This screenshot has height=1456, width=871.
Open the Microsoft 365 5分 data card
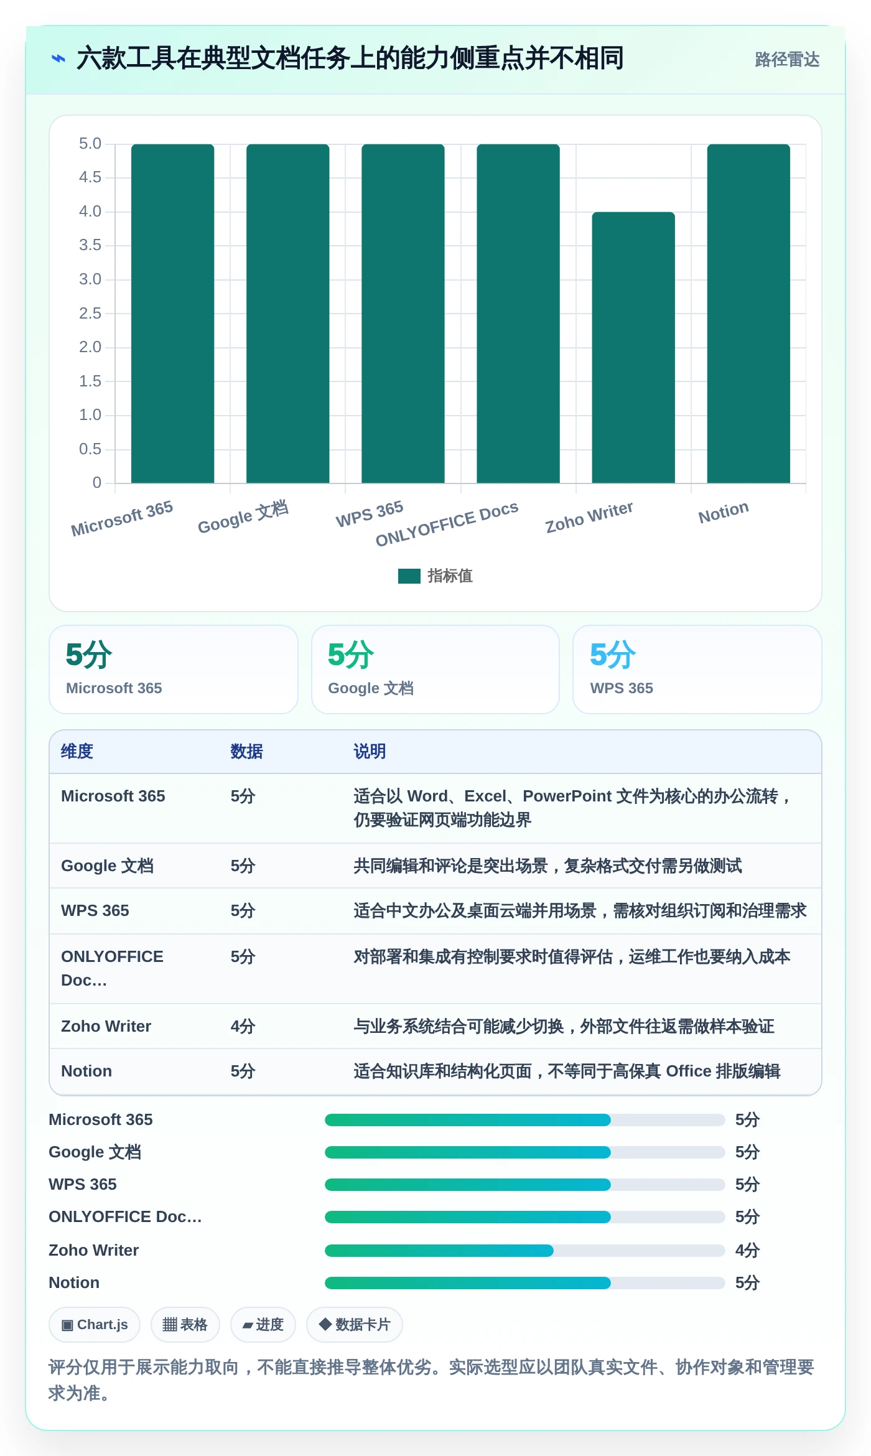click(174, 670)
